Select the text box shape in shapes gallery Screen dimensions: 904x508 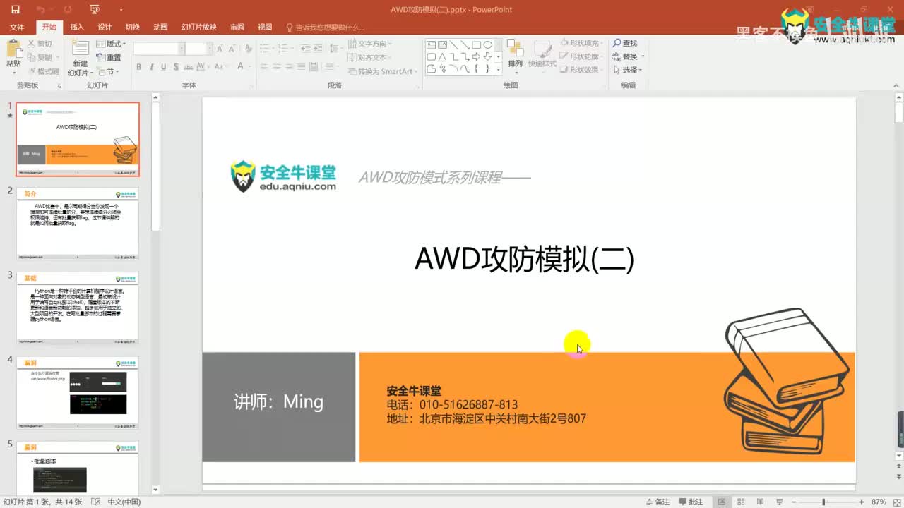tap(432, 44)
